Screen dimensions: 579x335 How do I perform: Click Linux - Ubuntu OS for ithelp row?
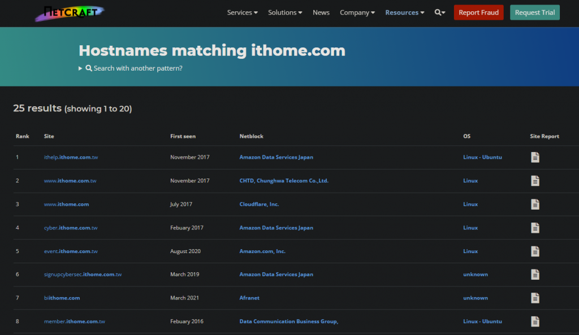point(483,157)
